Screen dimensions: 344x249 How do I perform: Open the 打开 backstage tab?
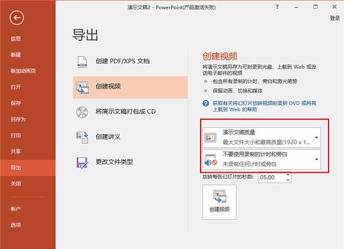click(x=28, y=87)
